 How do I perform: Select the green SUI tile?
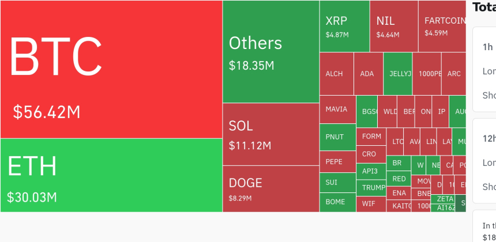click(337, 183)
